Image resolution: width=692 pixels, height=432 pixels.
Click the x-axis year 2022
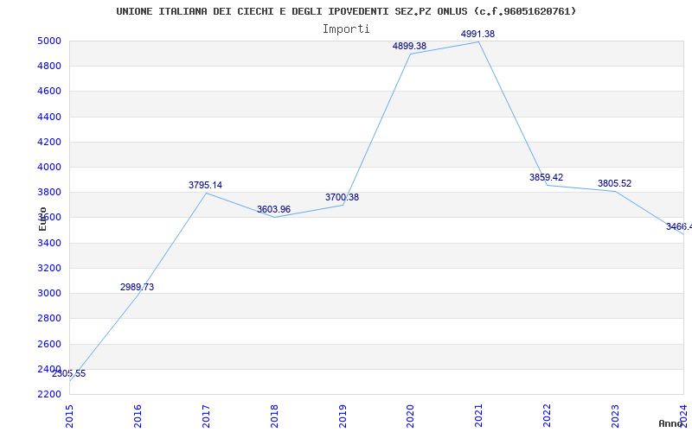548,416
